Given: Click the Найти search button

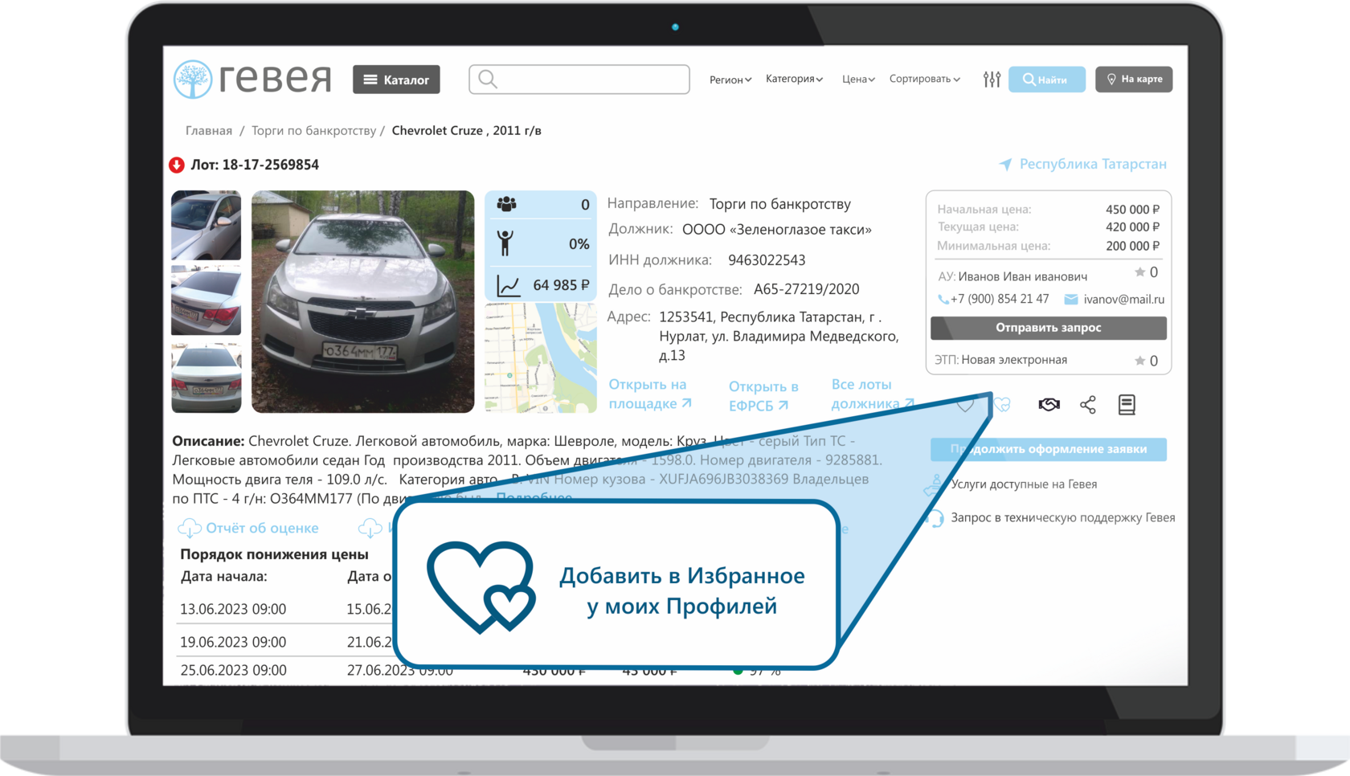Looking at the screenshot, I should pyautogui.click(x=1046, y=80).
